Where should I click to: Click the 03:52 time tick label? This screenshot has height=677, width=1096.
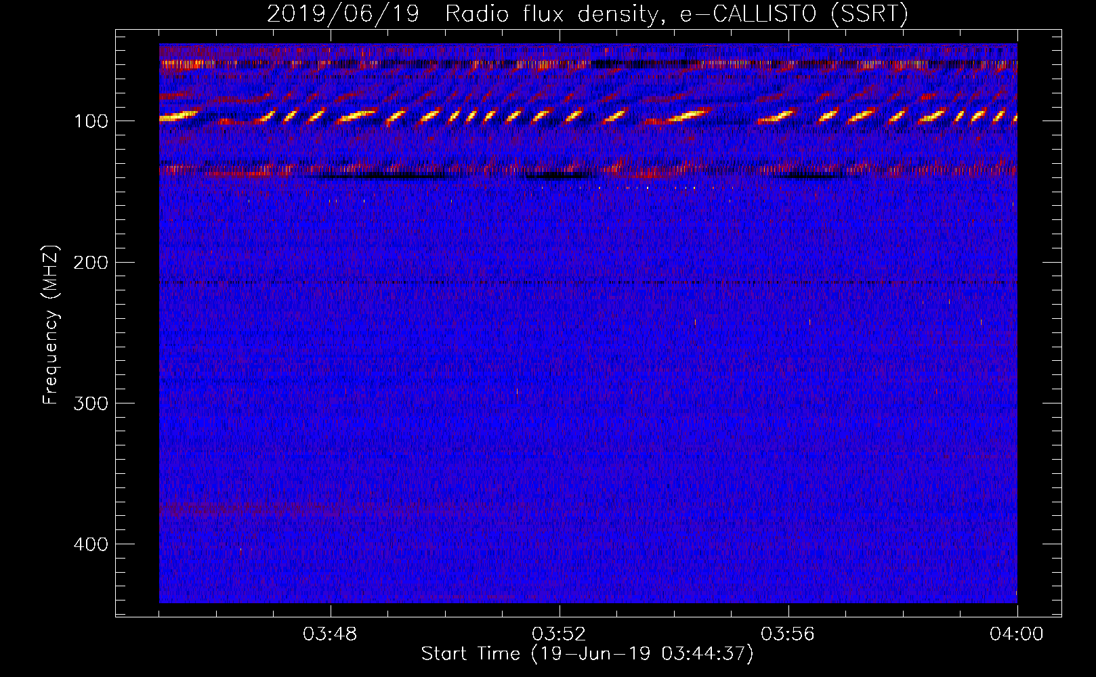(559, 634)
